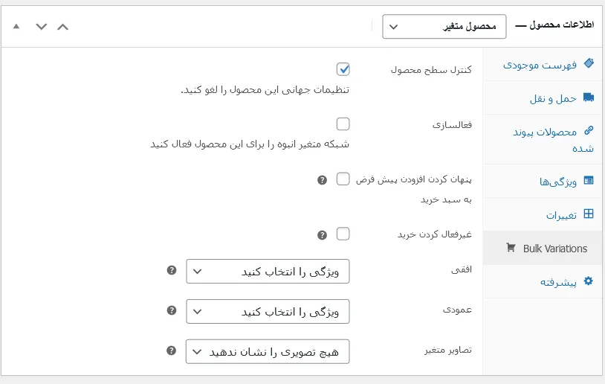Click the تغییرات grid icon
Screen dimensions: 605x384
click(589, 214)
